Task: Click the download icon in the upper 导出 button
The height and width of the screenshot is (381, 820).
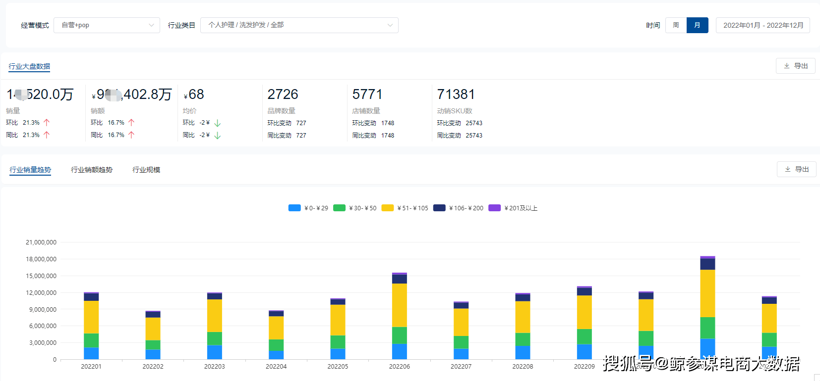Action: [787, 66]
